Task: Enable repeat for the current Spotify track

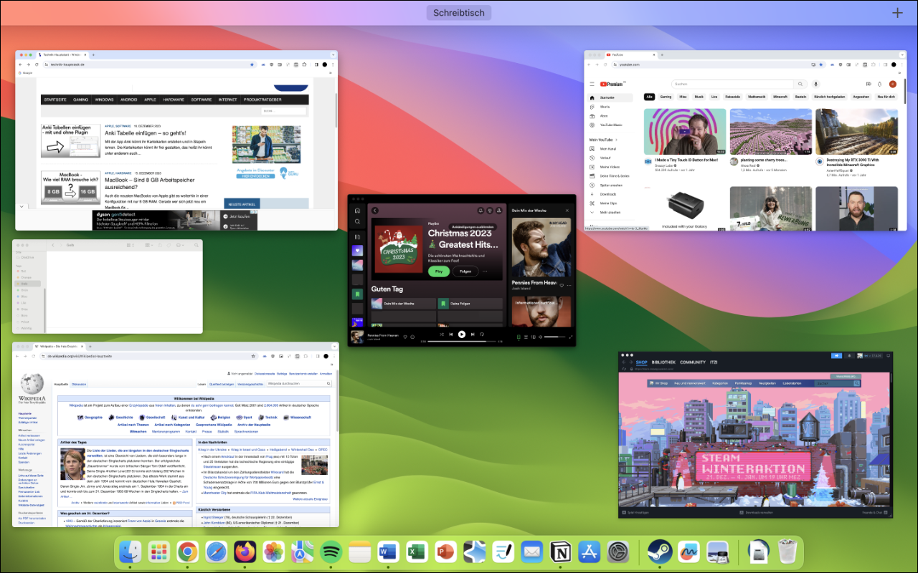Action: [481, 334]
